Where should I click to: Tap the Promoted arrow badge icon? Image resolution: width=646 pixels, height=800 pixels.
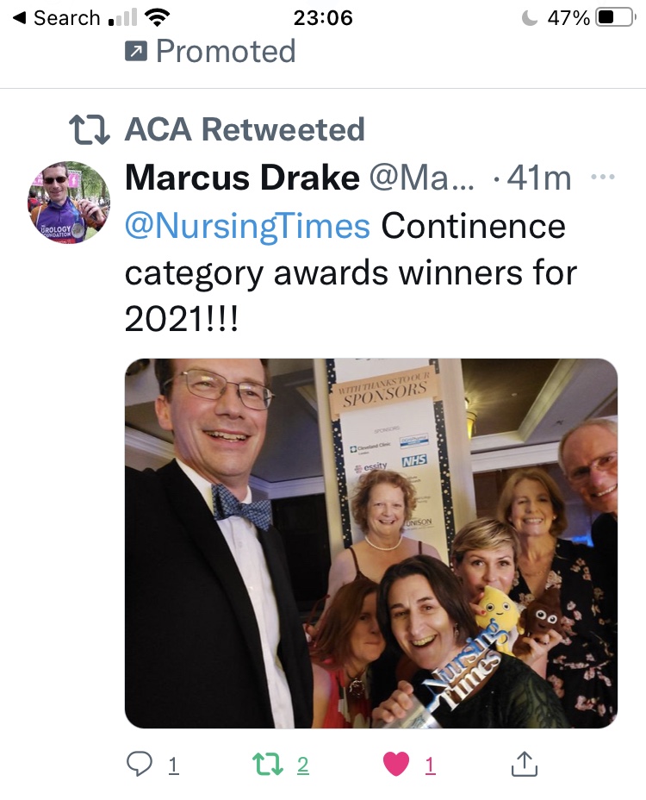point(136,52)
